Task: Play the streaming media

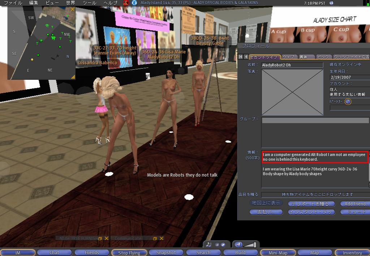Action: coord(223,245)
